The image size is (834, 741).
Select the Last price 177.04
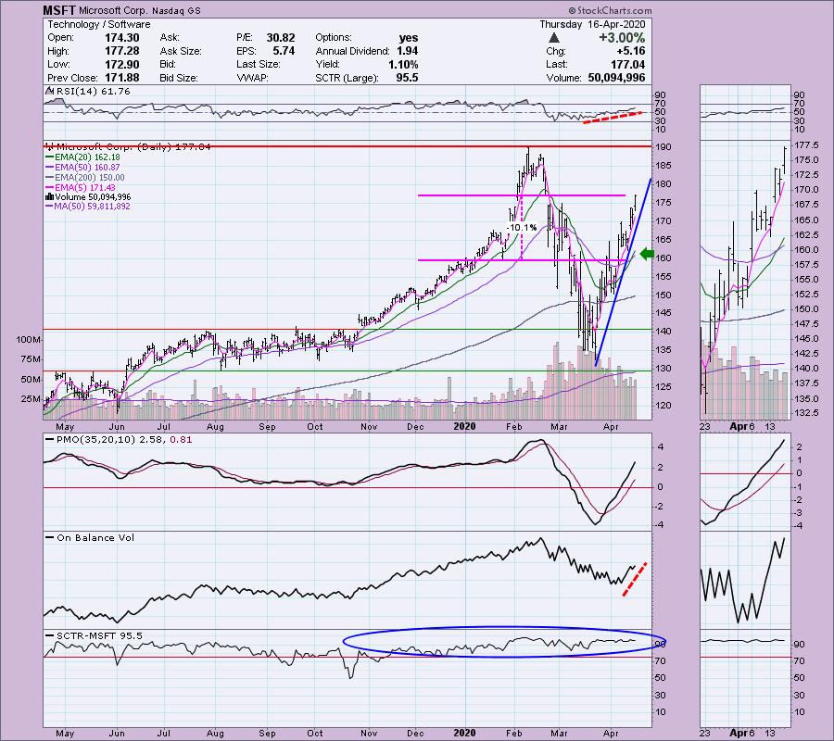pyautogui.click(x=627, y=64)
